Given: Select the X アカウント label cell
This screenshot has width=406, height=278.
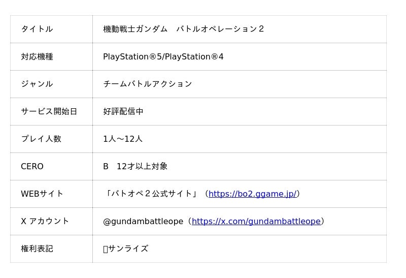Looking at the screenshot, I should tap(51, 222).
